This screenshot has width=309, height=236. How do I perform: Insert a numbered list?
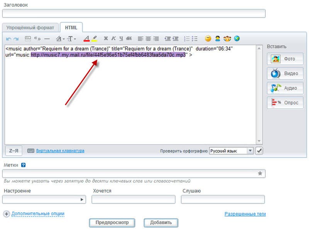click(187, 39)
